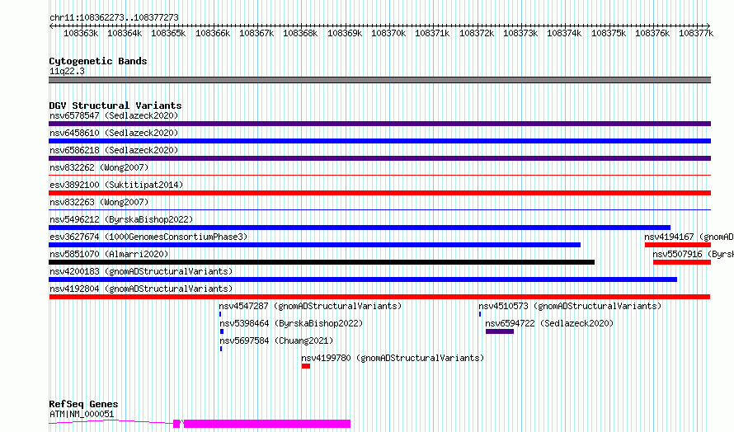734x432 pixels.
Task: Click nsv5697584 (Chuang2021) label
Action: [276, 340]
